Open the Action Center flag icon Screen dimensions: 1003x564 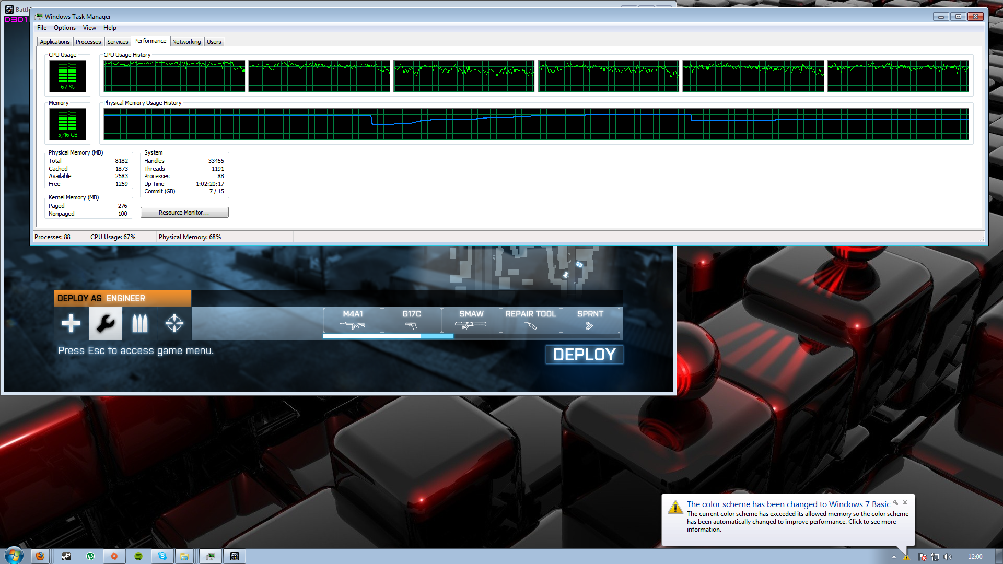click(x=923, y=557)
